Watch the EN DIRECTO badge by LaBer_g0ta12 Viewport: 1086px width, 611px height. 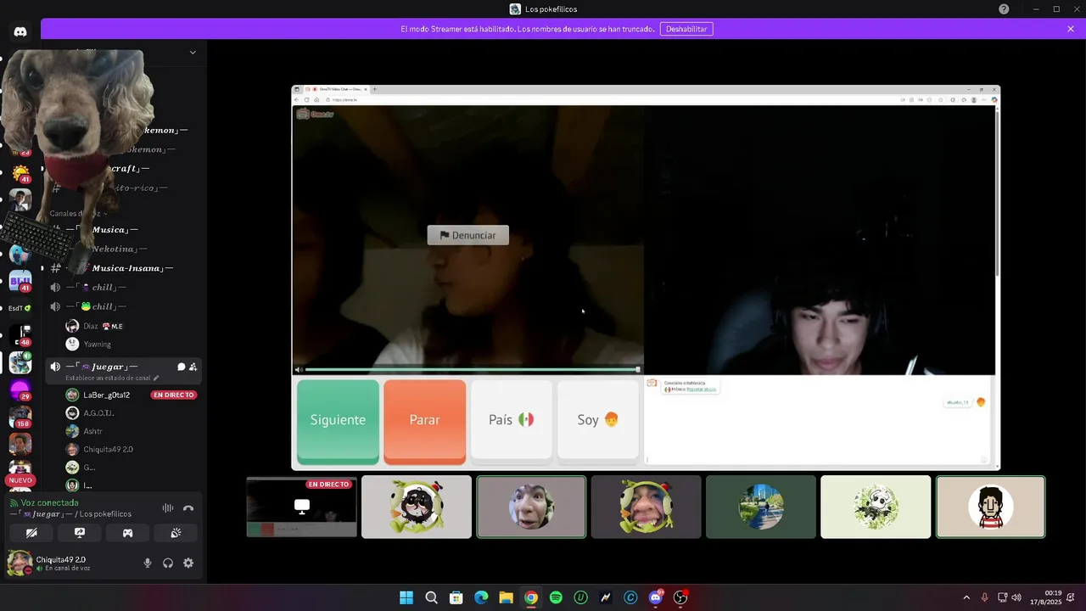tap(174, 395)
